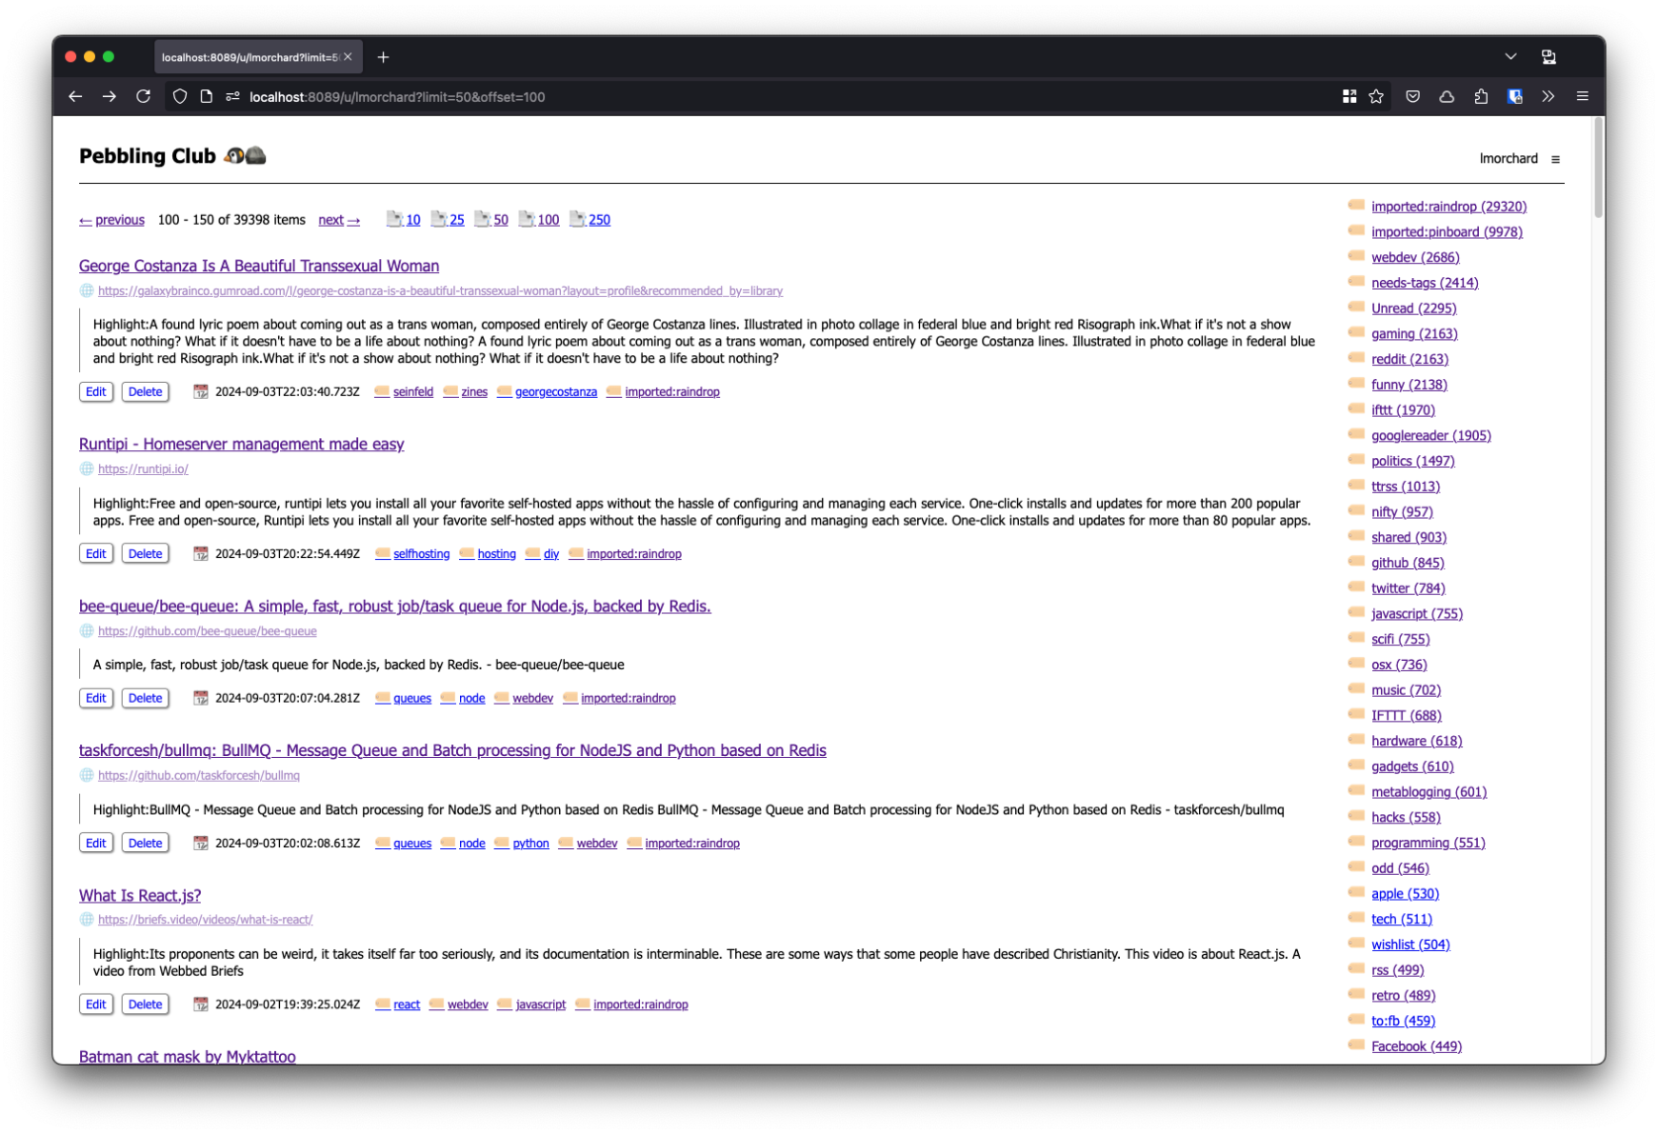Open the webdev (2686) tag in sidebar

pos(1414,257)
